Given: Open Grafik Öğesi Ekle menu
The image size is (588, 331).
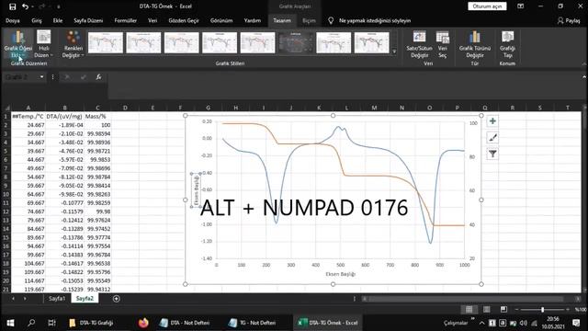Looking at the screenshot, I should (x=18, y=44).
